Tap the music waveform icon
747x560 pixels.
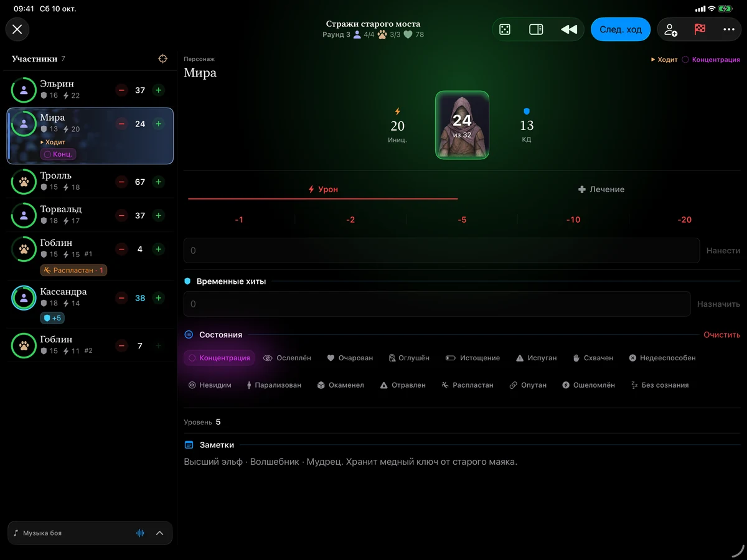click(x=140, y=533)
